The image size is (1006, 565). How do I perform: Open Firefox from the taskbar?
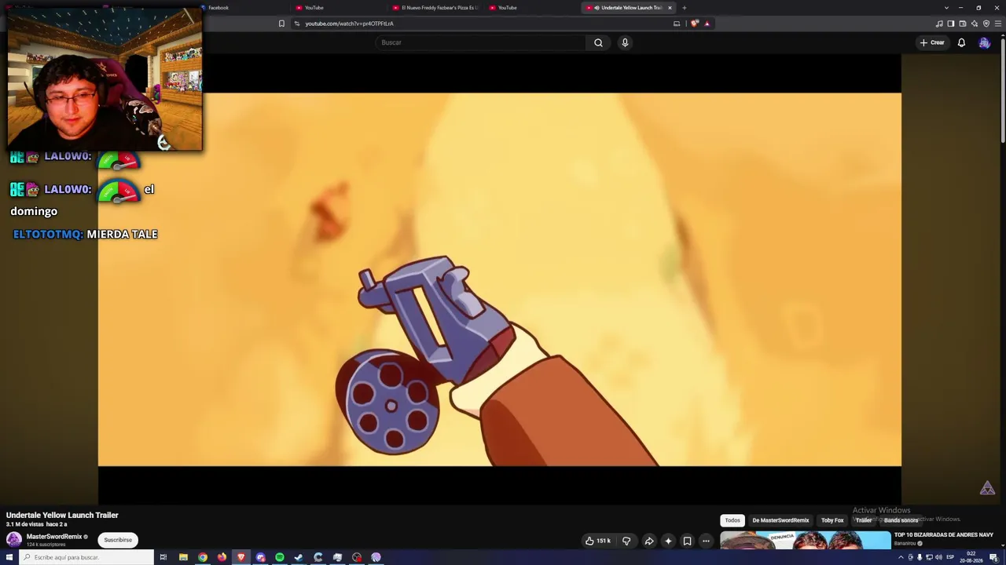point(222,557)
